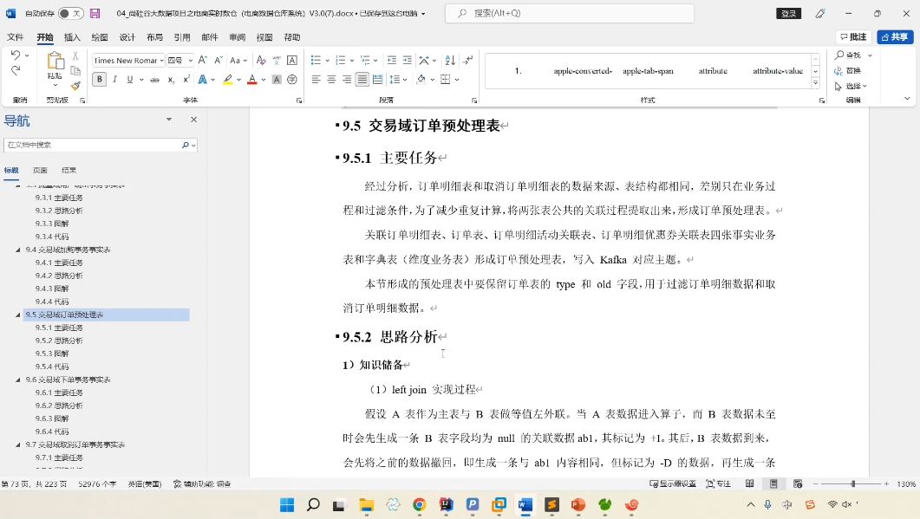Click the Paste clipboard icon
The height and width of the screenshot is (519, 920).
[55, 62]
